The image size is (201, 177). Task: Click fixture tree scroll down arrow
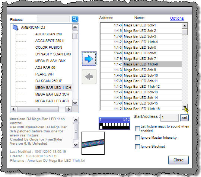75,103
